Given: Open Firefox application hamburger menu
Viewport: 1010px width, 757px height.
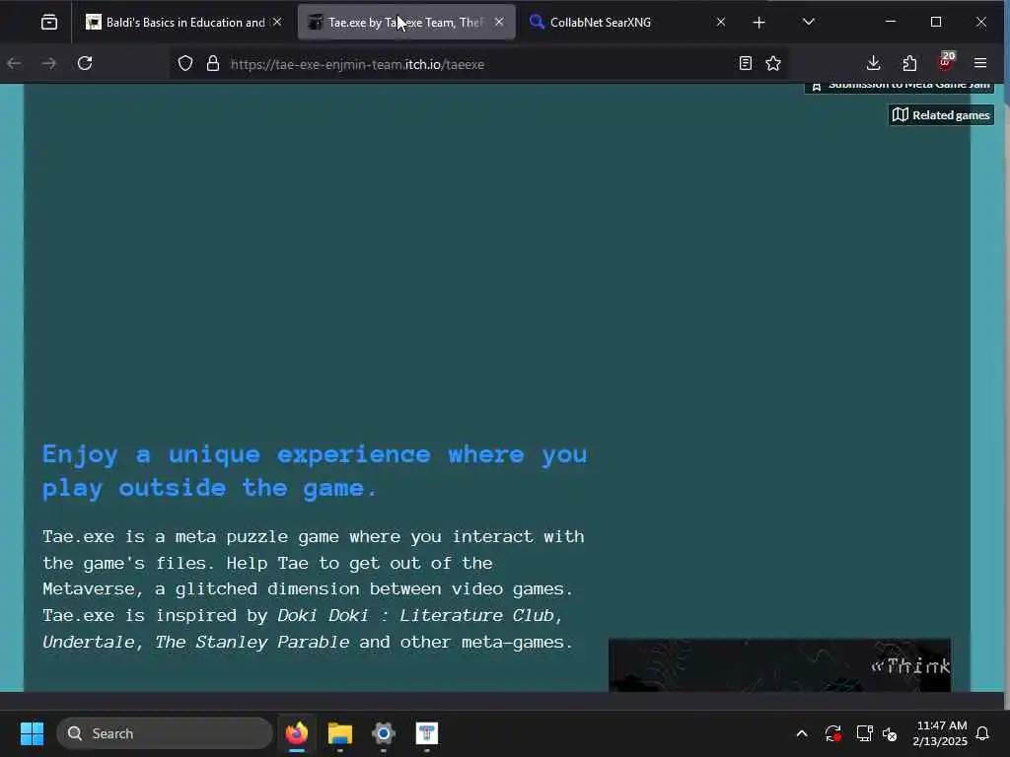Looking at the screenshot, I should pyautogui.click(x=980, y=63).
